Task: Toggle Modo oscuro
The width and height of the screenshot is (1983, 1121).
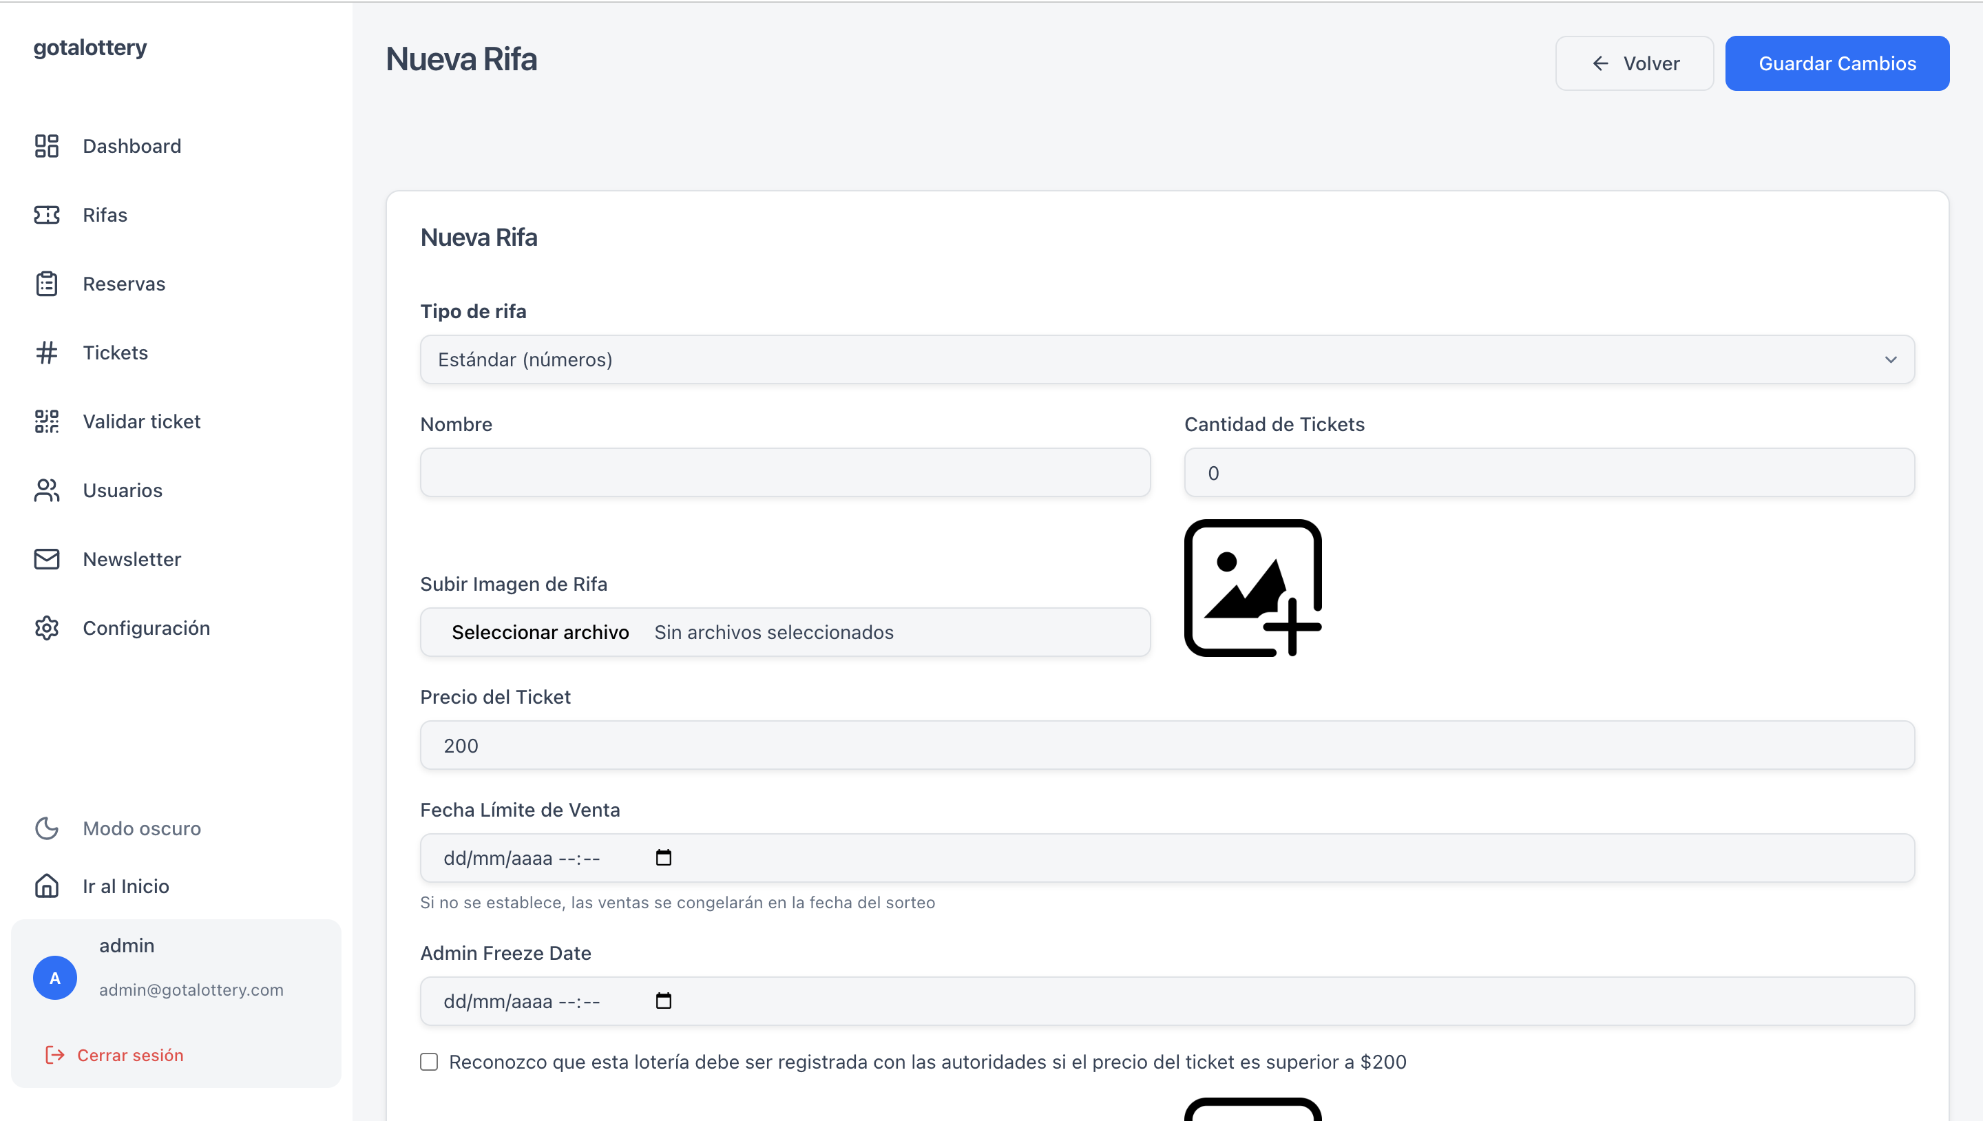Action: (x=142, y=828)
